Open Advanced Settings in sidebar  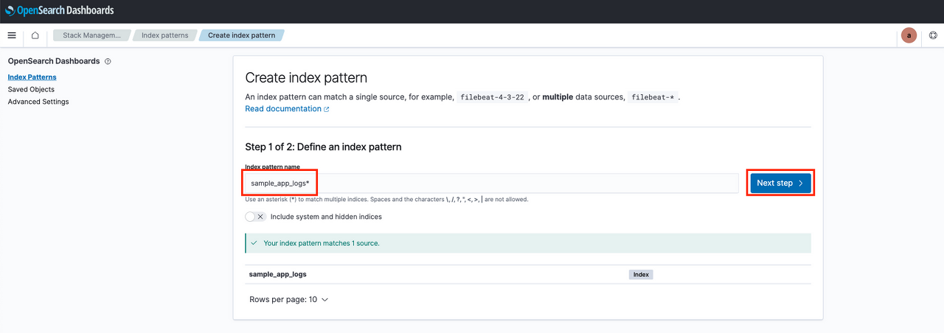coord(38,102)
